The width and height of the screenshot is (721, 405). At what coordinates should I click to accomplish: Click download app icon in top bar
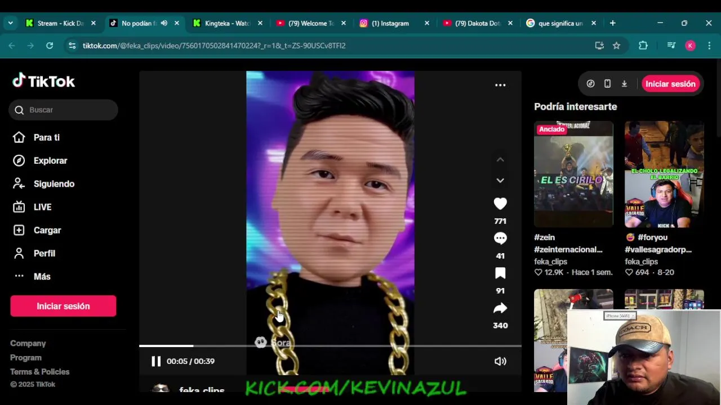[x=624, y=84]
